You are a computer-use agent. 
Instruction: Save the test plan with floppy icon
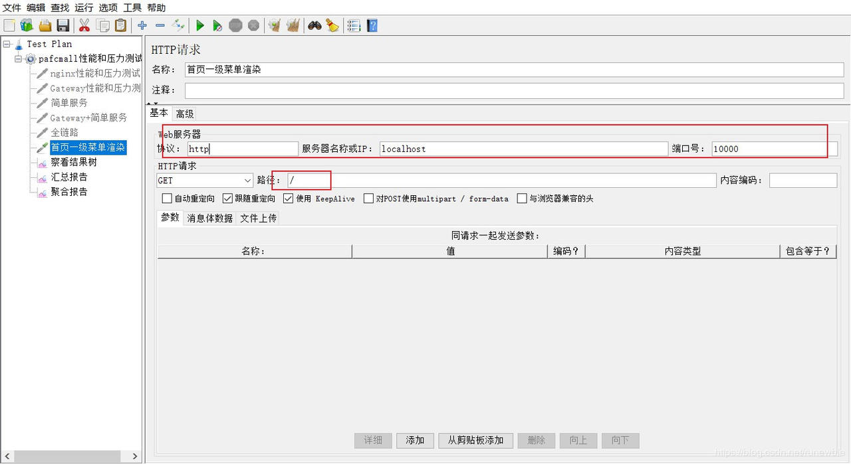pyautogui.click(x=63, y=25)
